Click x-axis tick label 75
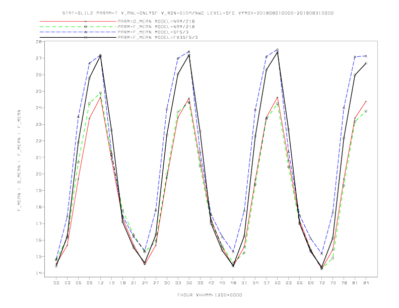Image resolution: width=399 pixels, height=308 pixels. [333, 283]
